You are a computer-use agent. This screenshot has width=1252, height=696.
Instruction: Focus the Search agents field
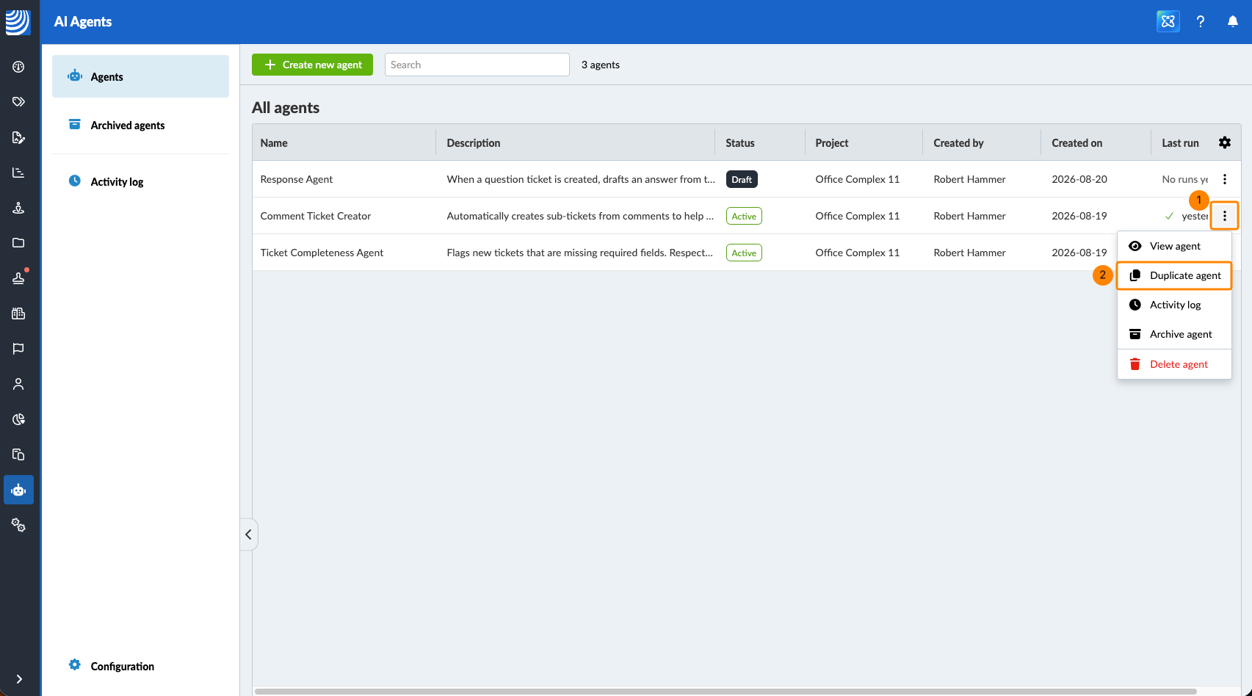pos(477,65)
